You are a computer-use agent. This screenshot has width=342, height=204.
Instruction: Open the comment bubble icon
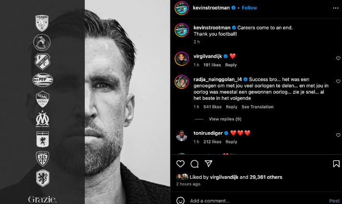194,164
